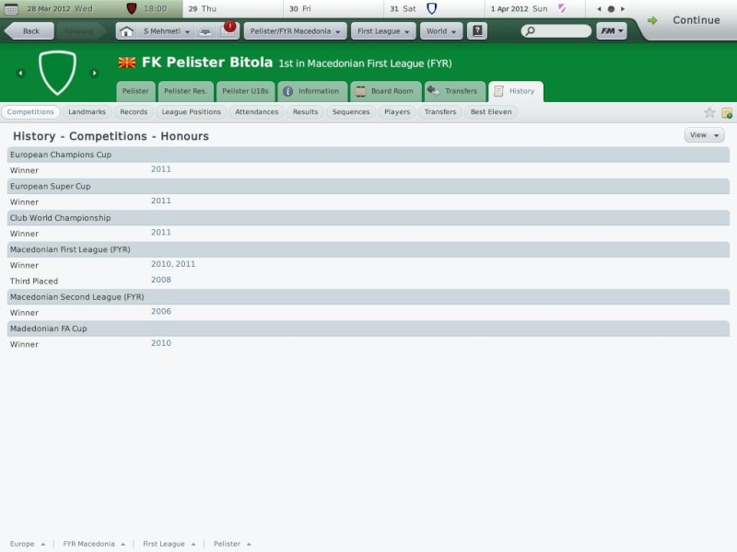Image resolution: width=737 pixels, height=552 pixels.
Task: Click the add note icon beside star
Action: tap(726, 112)
